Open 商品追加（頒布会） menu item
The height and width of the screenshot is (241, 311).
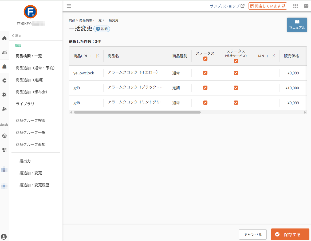pos(31,92)
